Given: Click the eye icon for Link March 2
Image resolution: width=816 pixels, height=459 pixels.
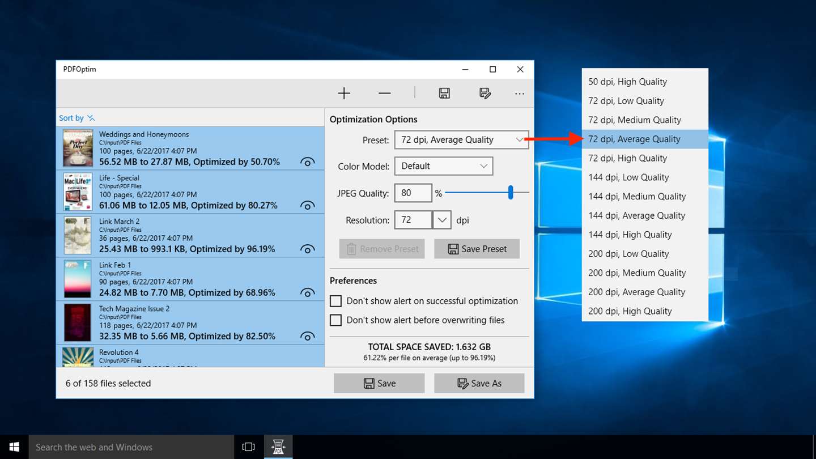Looking at the screenshot, I should pos(307,249).
